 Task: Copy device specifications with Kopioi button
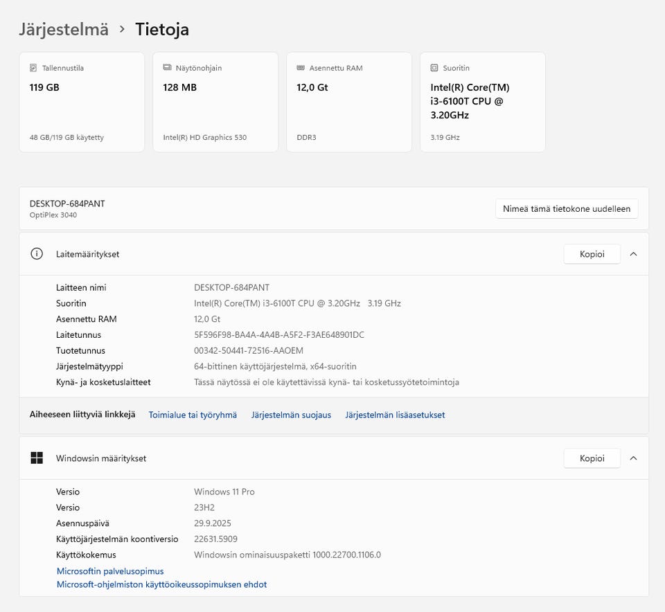592,254
